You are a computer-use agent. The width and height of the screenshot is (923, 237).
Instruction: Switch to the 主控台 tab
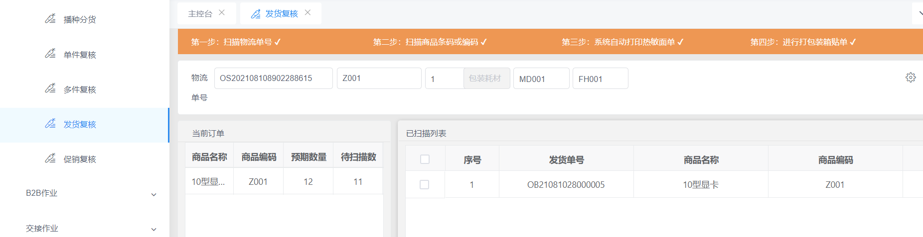(200, 14)
